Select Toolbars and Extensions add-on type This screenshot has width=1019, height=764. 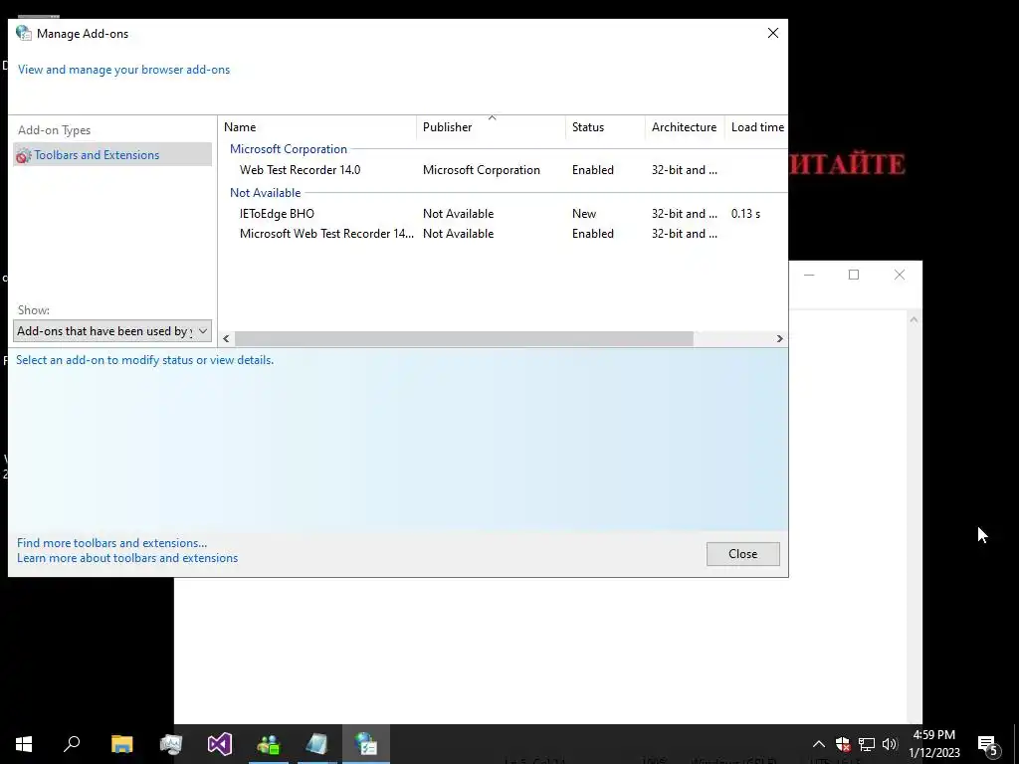coord(112,154)
